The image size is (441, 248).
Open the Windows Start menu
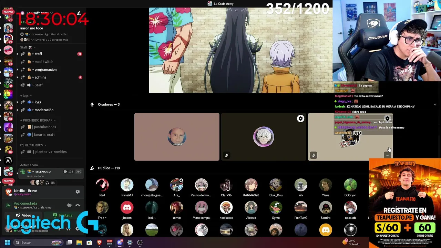point(7,242)
